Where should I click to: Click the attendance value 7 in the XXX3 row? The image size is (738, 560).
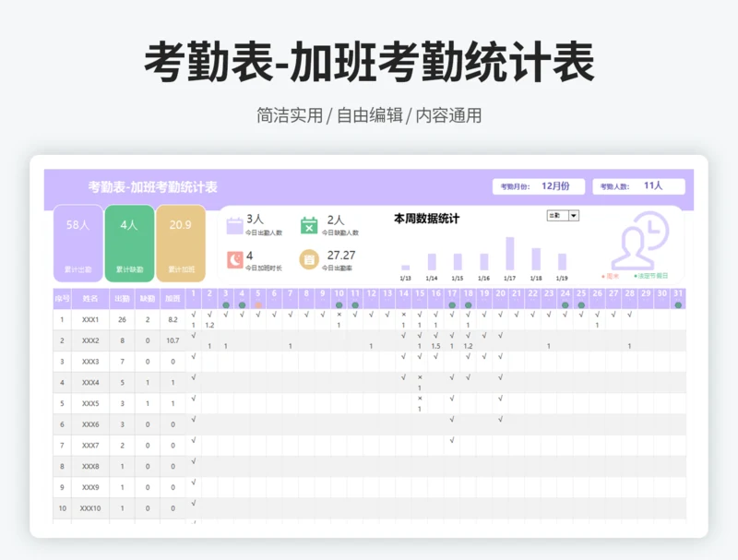pyautogui.click(x=122, y=362)
